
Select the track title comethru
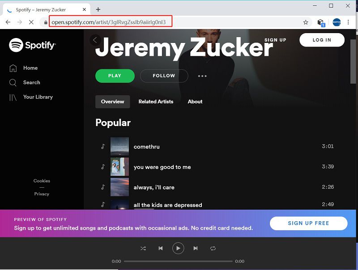pyautogui.click(x=147, y=147)
